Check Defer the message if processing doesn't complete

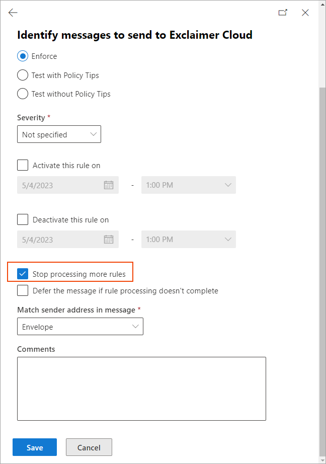coord(23,290)
